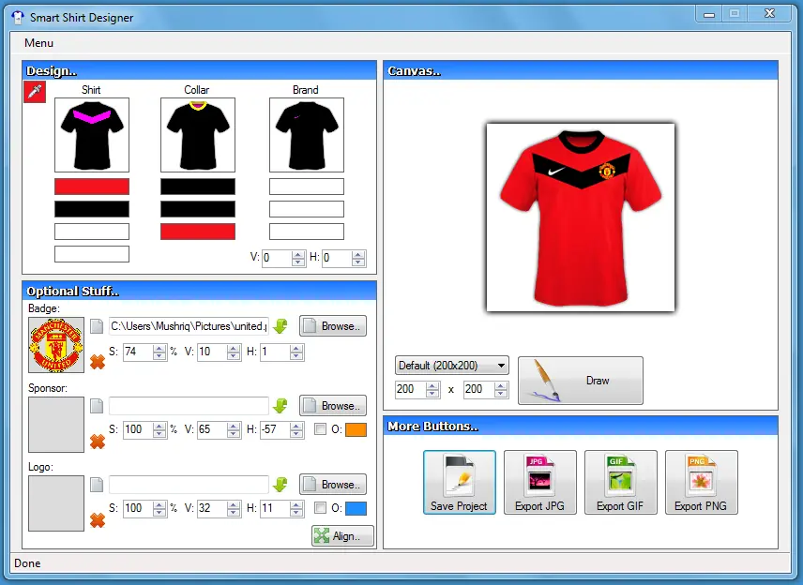Apply the sponsor file with green arrow

coord(280,406)
